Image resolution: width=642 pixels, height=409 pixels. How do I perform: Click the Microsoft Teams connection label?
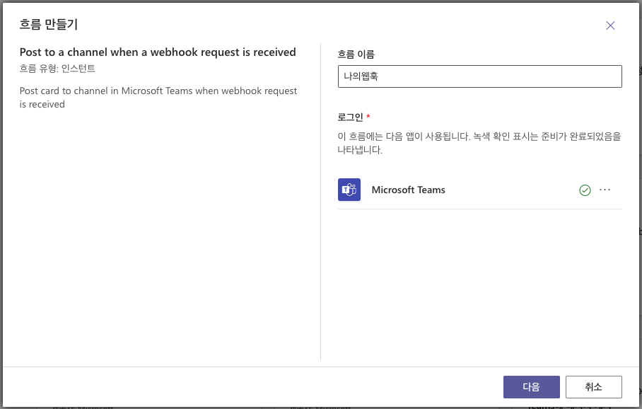[408, 190]
